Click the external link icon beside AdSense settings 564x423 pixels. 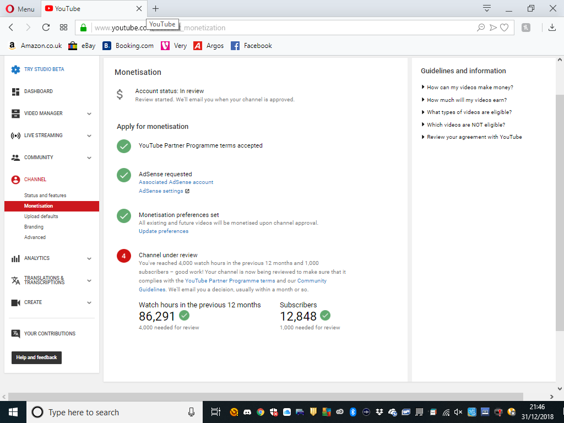187,191
